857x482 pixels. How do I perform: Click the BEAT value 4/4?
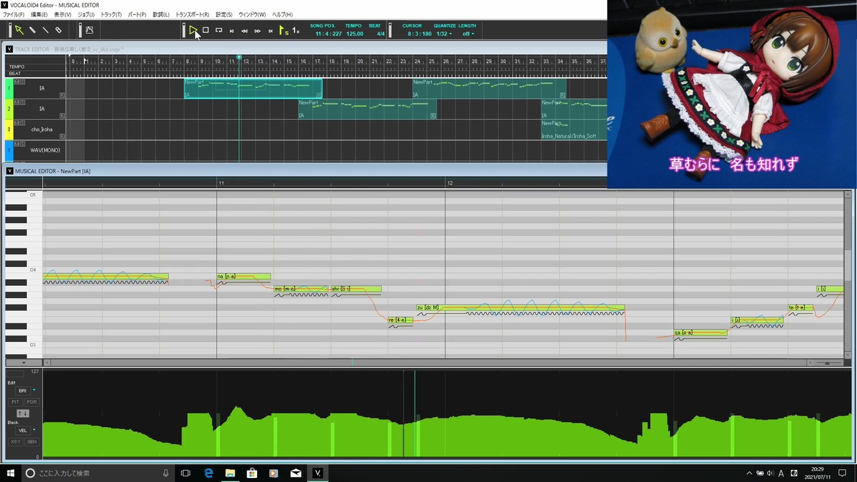coord(381,33)
